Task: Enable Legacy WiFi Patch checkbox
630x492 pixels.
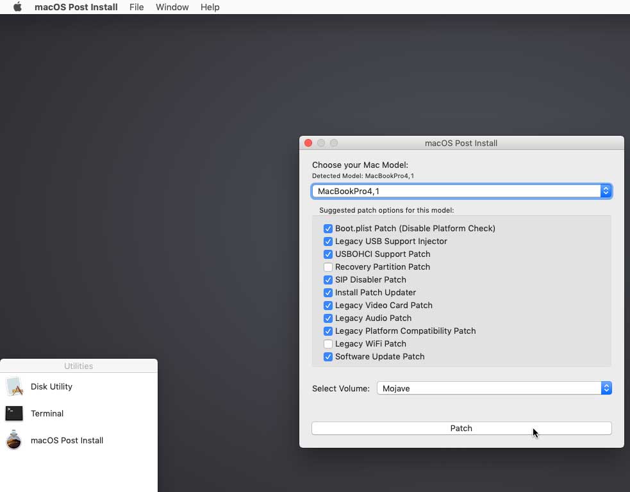Action: [328, 344]
